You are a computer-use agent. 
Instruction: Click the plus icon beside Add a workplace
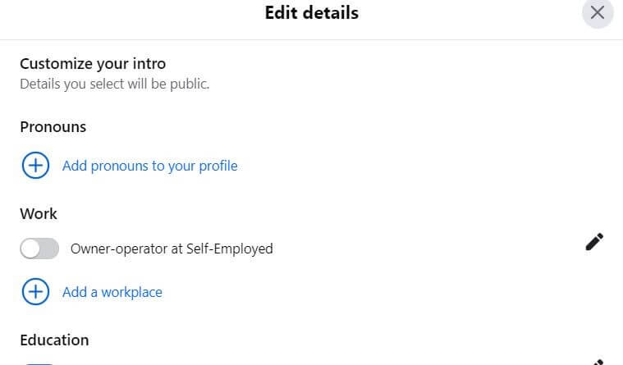point(34,292)
